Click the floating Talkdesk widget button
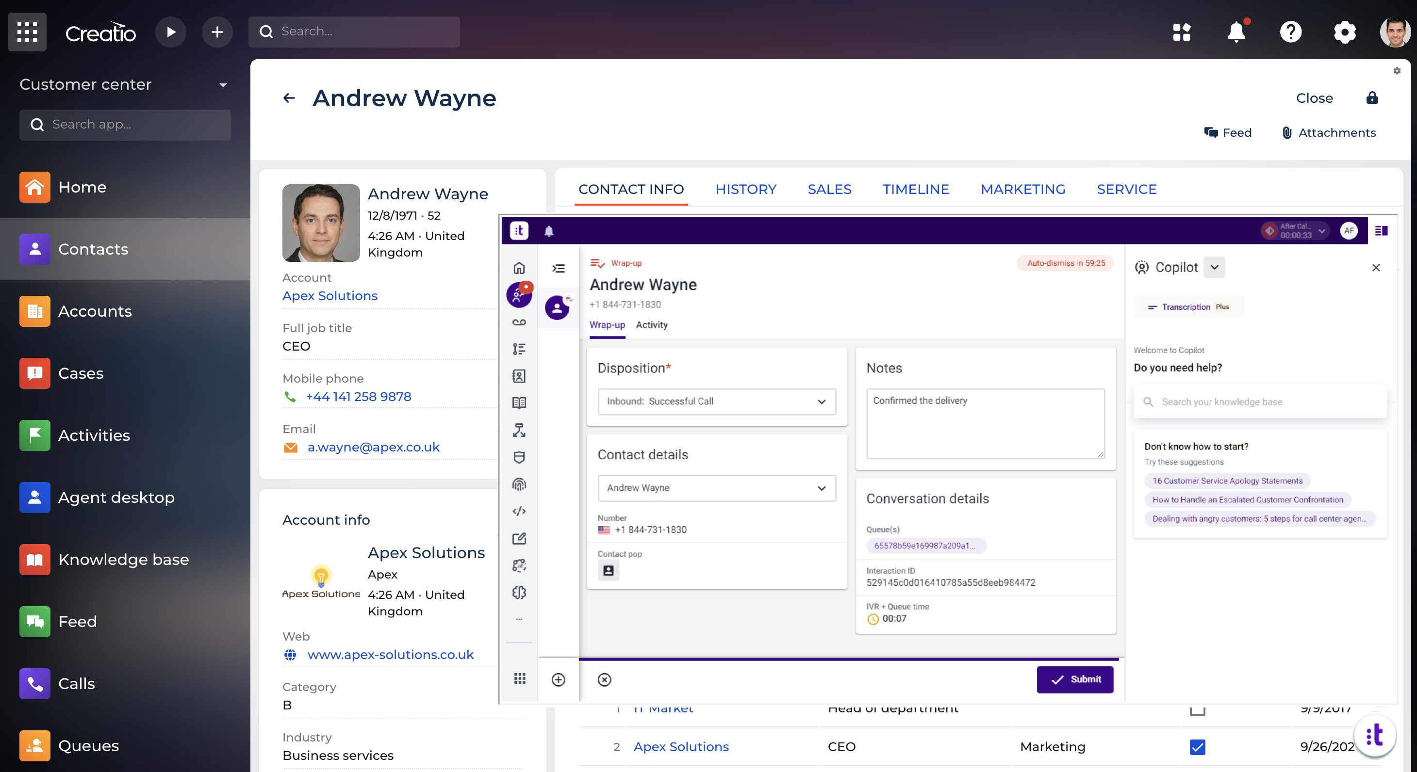1417x772 pixels. click(1375, 735)
